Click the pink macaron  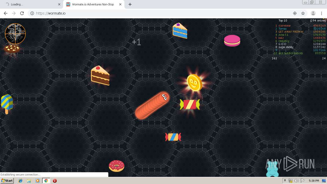point(232,41)
